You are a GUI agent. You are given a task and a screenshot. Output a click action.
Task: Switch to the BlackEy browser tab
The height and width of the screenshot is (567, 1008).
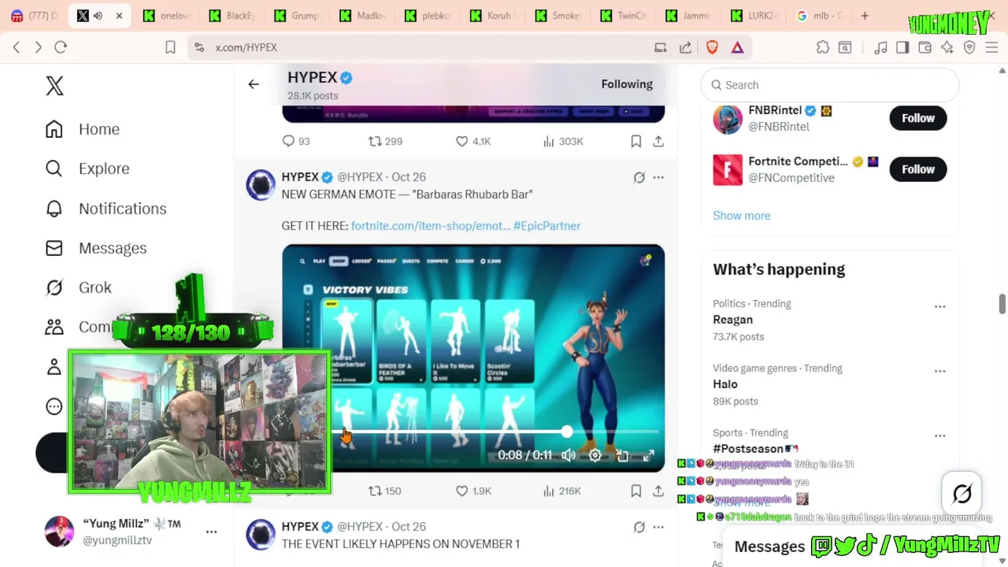232,16
